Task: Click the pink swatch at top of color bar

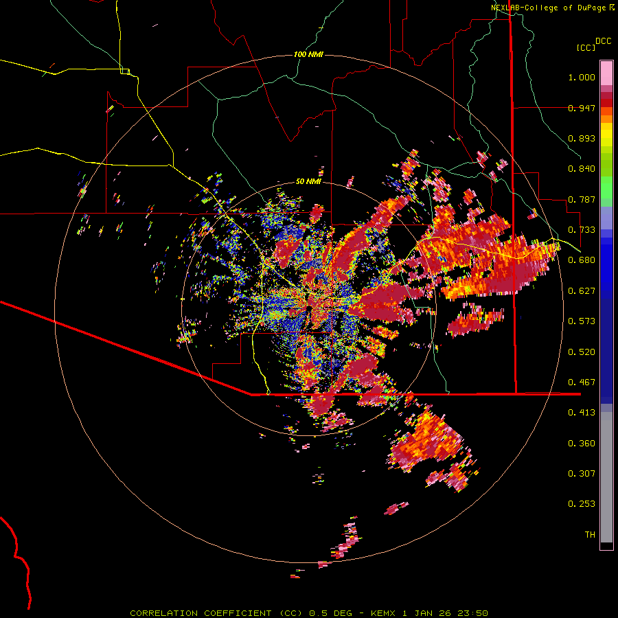Action: point(606,73)
